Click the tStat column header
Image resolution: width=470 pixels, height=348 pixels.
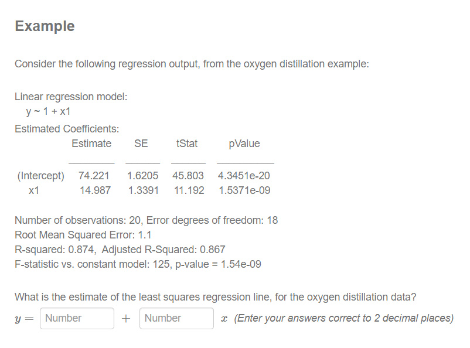pos(188,143)
